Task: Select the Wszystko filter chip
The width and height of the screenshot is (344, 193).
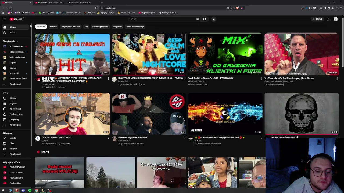Action: pyautogui.click(x=41, y=27)
